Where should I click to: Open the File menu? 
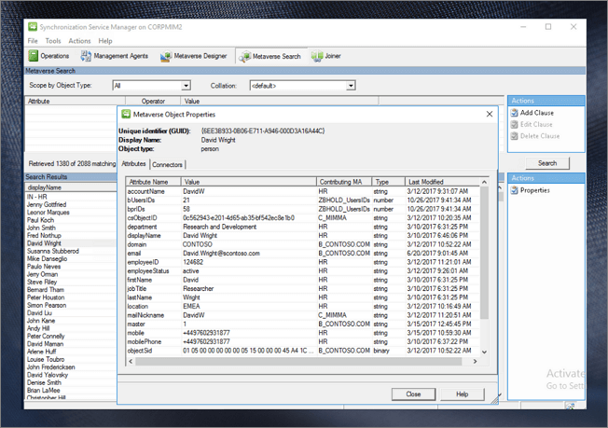[33, 41]
